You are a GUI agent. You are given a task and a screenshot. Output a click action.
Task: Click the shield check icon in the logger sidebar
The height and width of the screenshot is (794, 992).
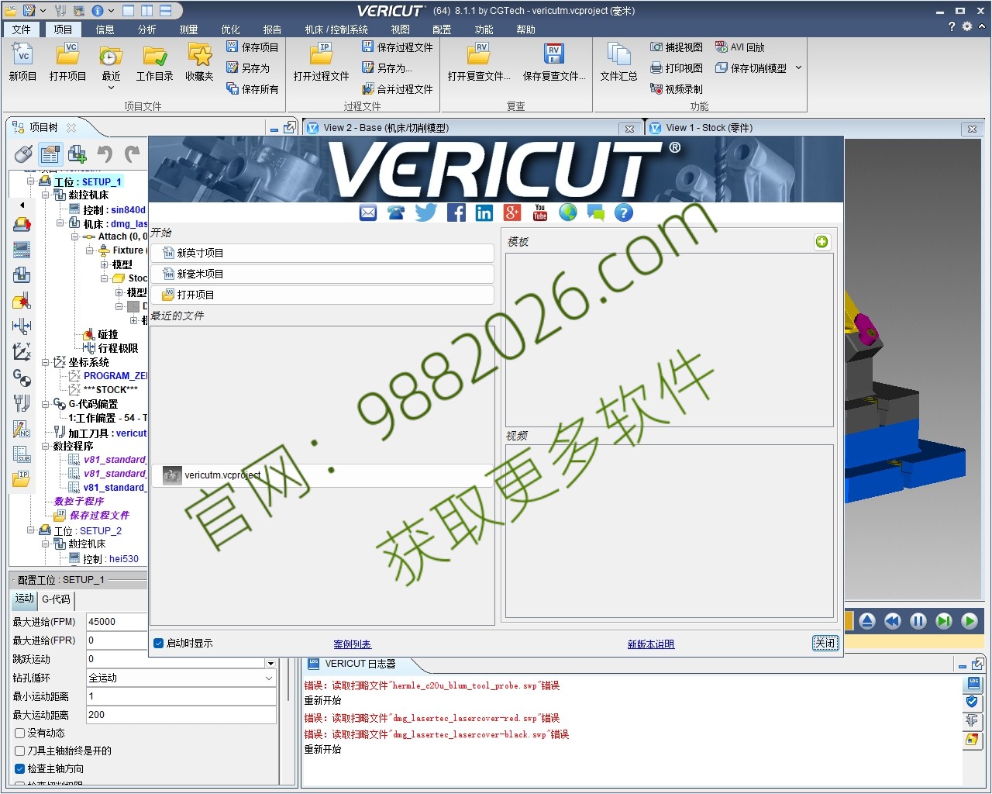point(973,703)
